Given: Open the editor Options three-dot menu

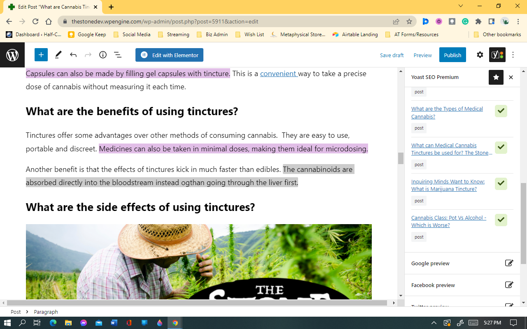Looking at the screenshot, I should tap(513, 55).
